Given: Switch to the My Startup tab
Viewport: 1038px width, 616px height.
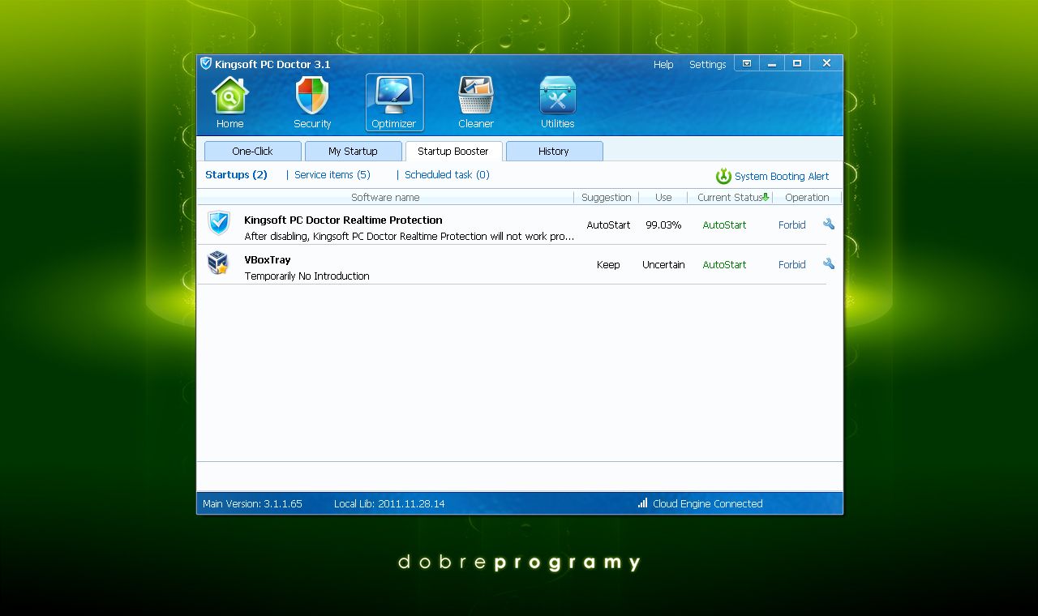Looking at the screenshot, I should (x=354, y=151).
